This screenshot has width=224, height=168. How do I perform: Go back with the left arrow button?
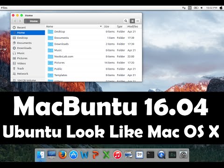click(15, 21)
